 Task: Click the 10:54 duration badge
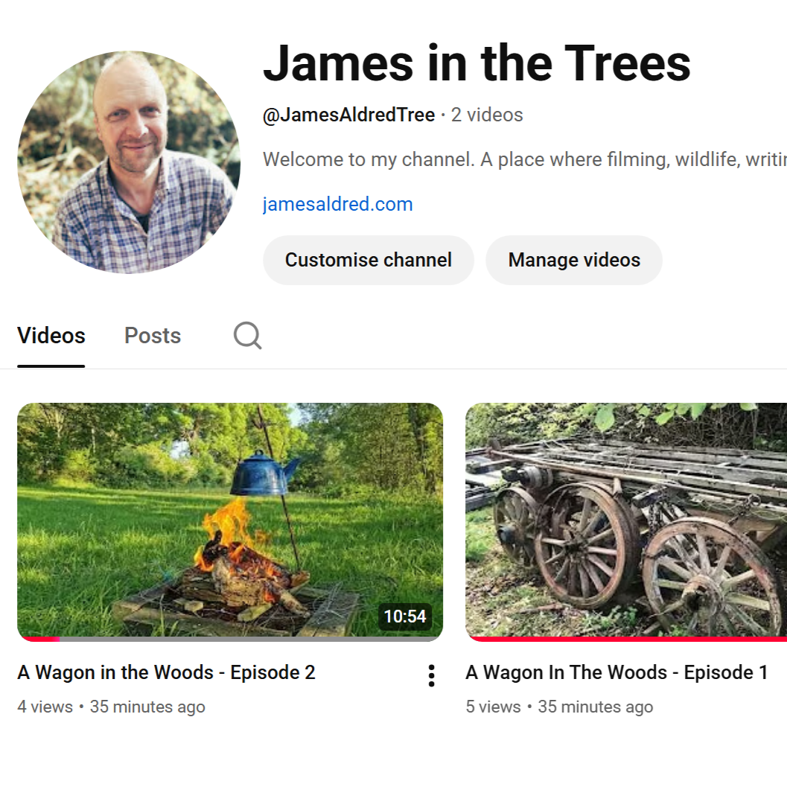404,616
